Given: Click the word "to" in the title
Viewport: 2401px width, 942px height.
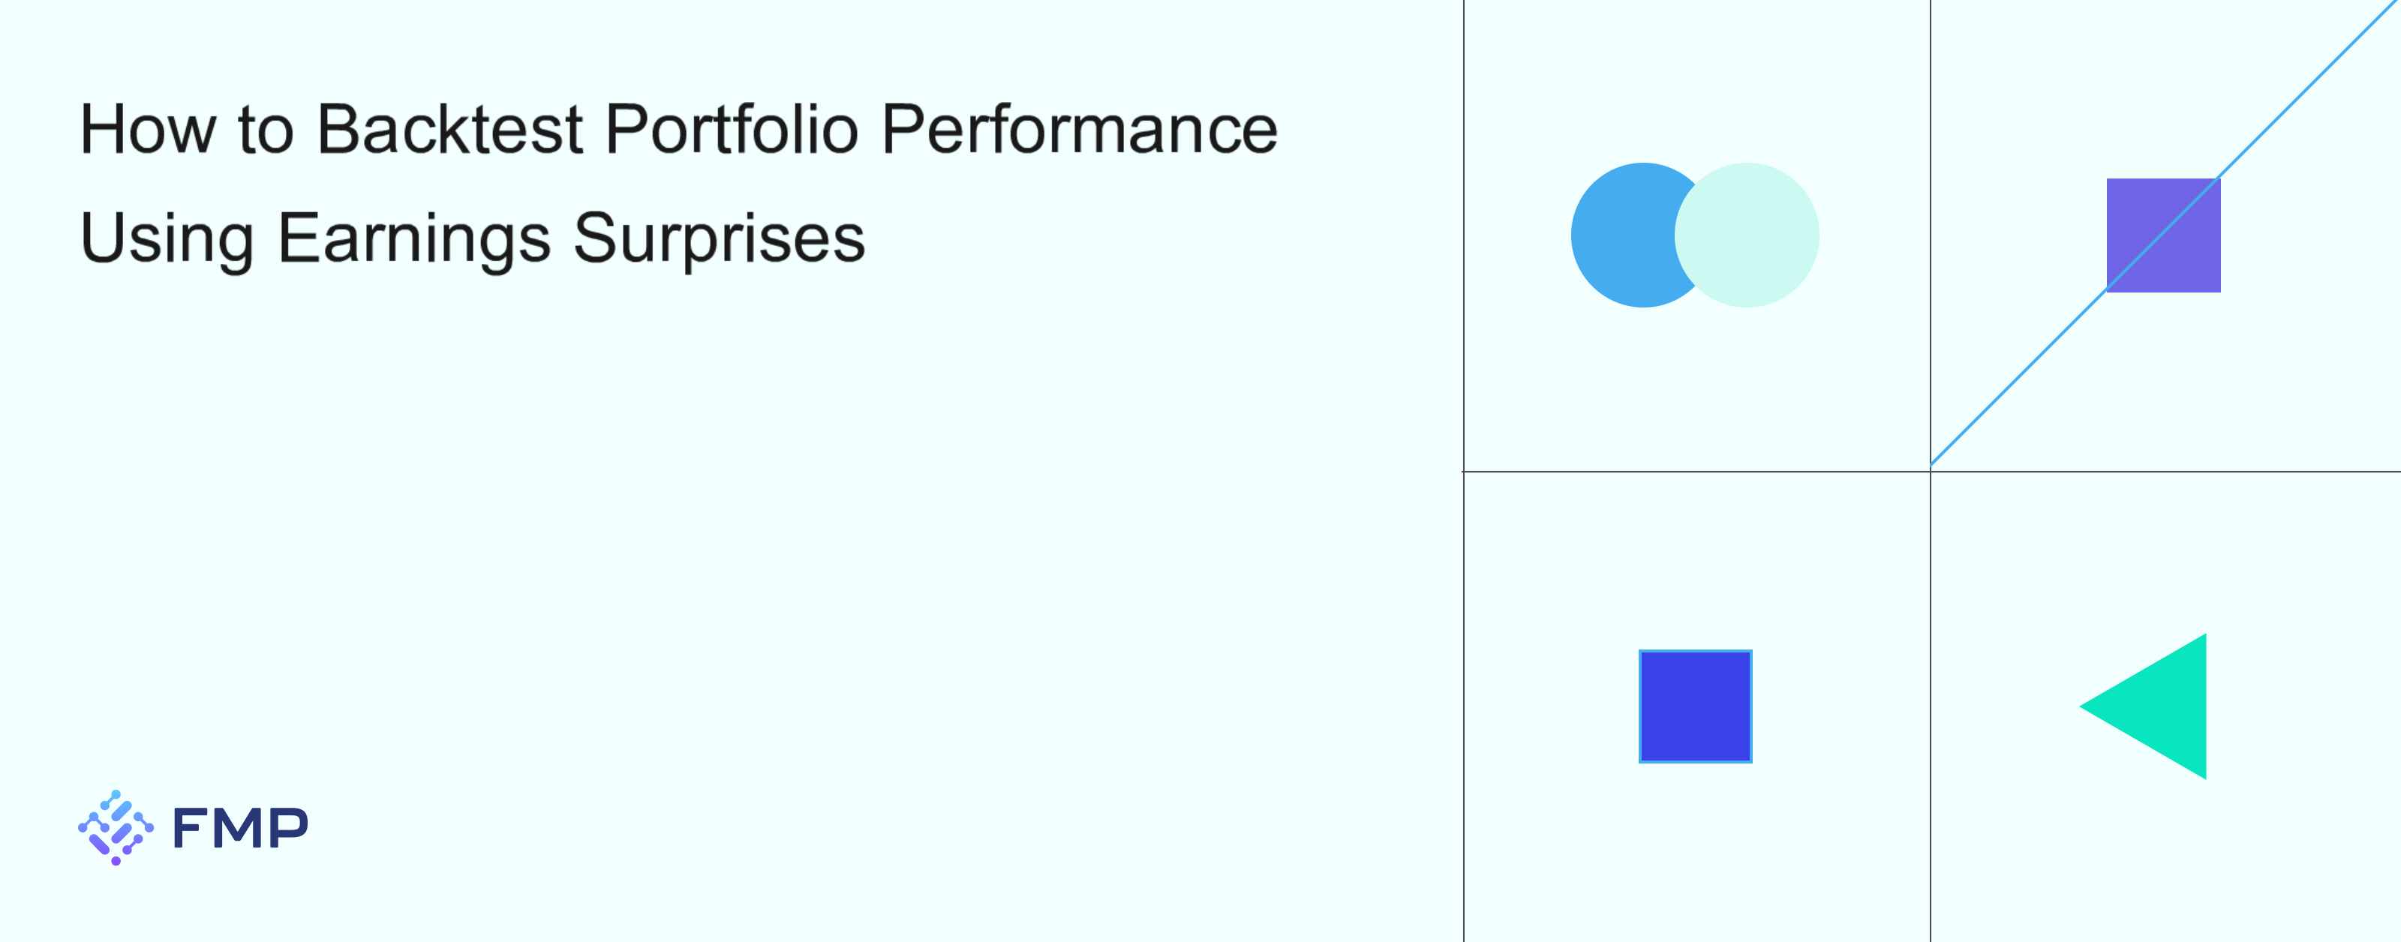Looking at the screenshot, I should coord(266,131).
